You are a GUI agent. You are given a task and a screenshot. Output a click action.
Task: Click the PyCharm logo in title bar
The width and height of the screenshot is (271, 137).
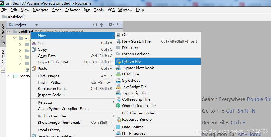[x=2, y=3]
